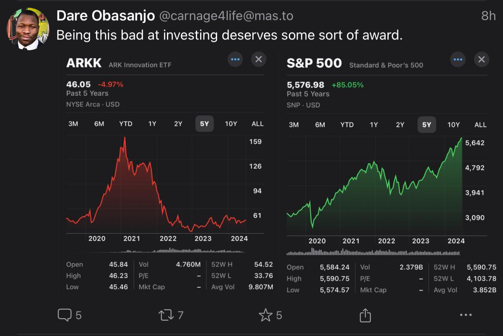Open Dare Obasanjo's profile picture
This screenshot has width=503, height=336.
click(28, 29)
